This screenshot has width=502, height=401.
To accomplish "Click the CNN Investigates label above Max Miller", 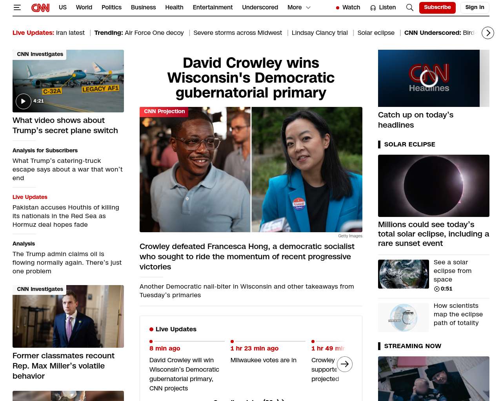I will pos(40,289).
